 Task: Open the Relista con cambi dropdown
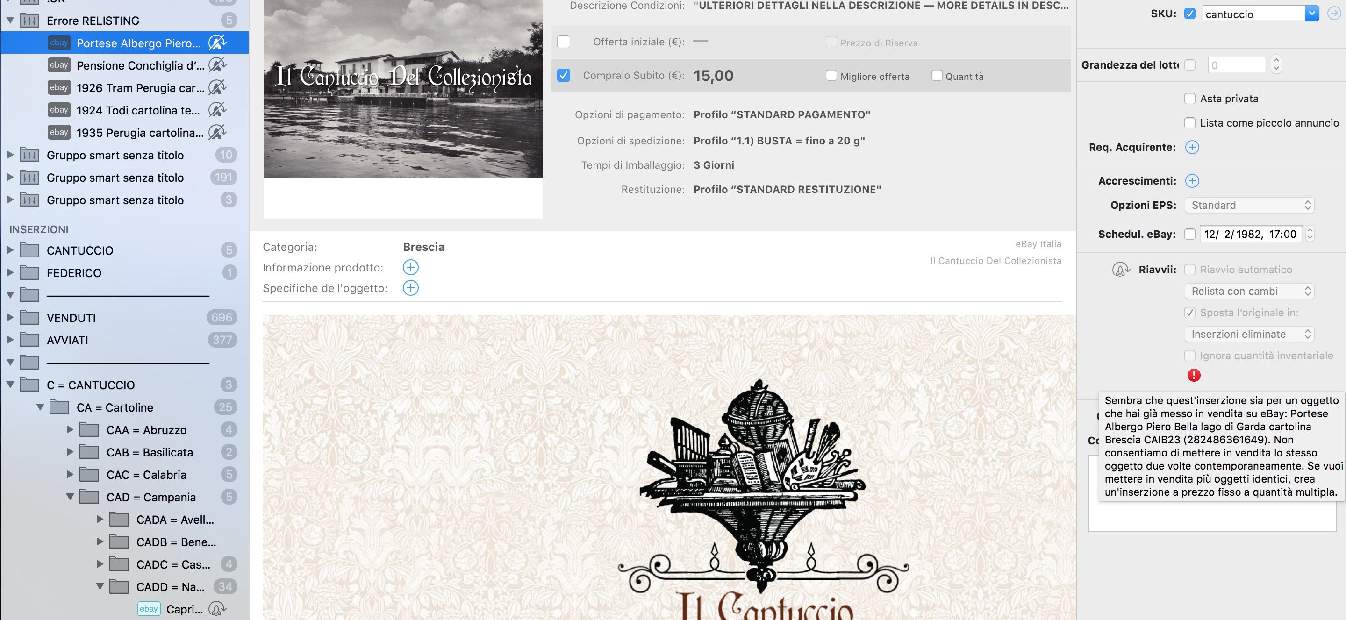(1249, 291)
